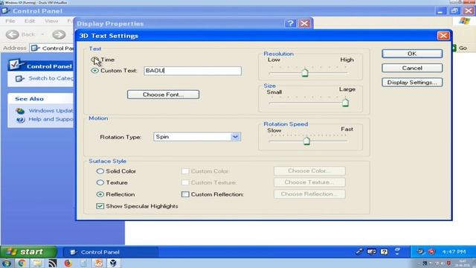
Task: Click the Control Panel checkmark sidebar icon
Action: click(15, 65)
